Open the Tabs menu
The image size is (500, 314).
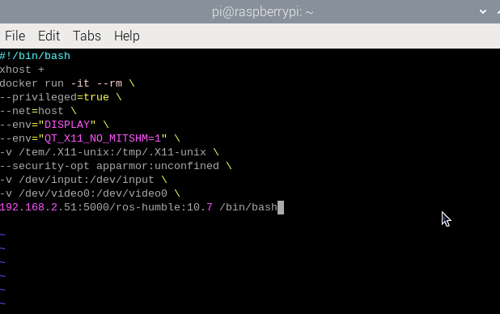point(87,36)
